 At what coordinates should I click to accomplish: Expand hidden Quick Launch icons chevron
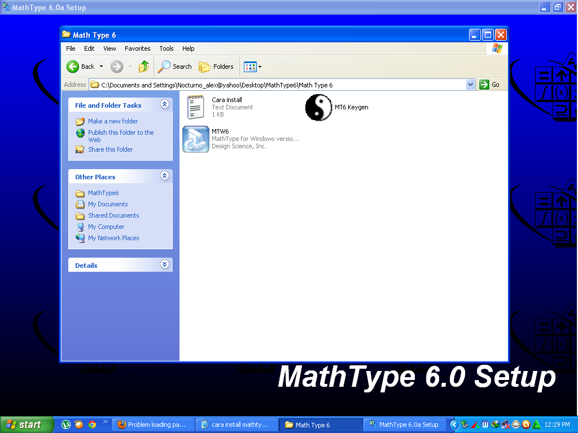[x=106, y=422]
